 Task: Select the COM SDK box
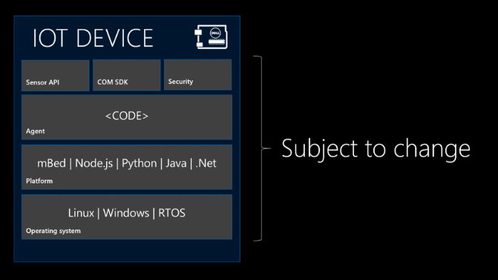pos(126,75)
